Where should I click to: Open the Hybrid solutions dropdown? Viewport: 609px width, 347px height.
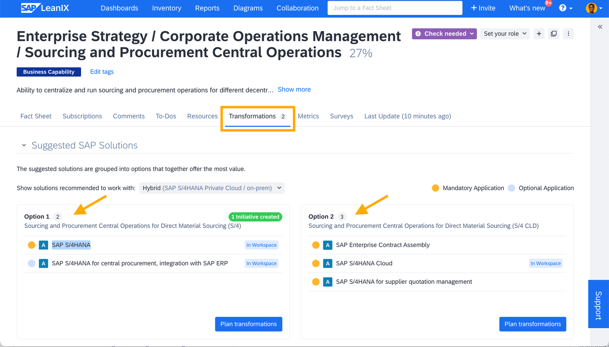pyautogui.click(x=212, y=188)
